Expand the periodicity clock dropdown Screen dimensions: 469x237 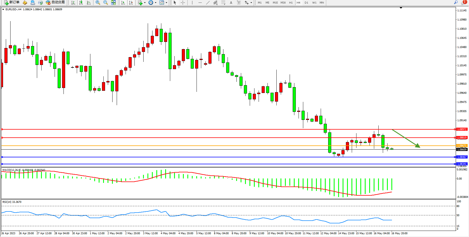(156, 2)
